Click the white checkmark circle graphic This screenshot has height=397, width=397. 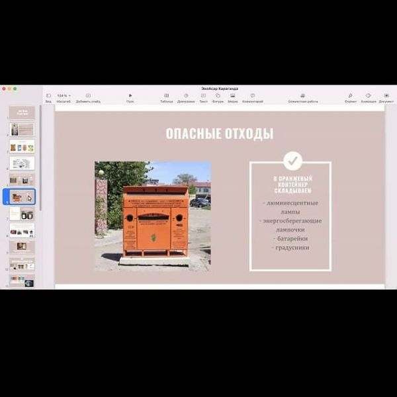point(292,161)
